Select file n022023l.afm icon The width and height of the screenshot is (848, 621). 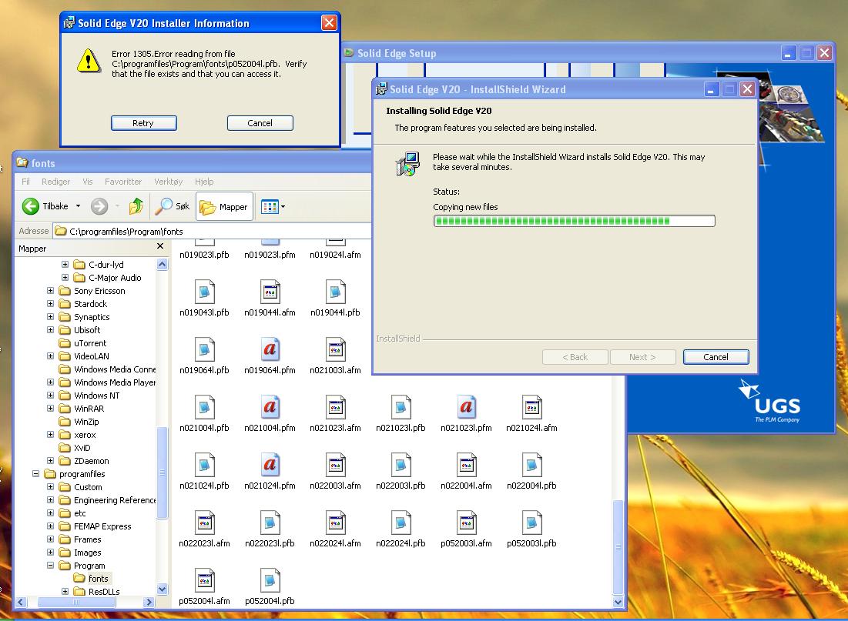click(204, 523)
